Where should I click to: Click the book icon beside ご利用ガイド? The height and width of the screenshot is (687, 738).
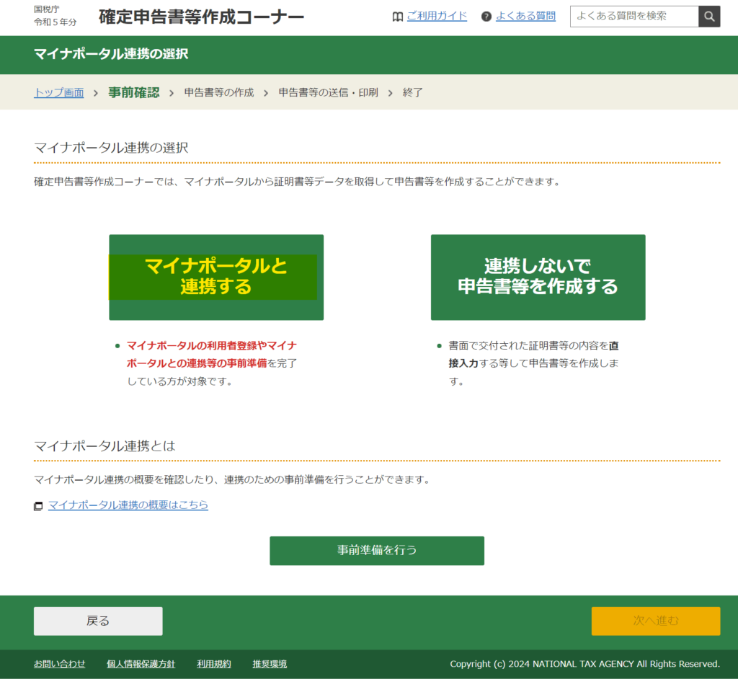(398, 17)
